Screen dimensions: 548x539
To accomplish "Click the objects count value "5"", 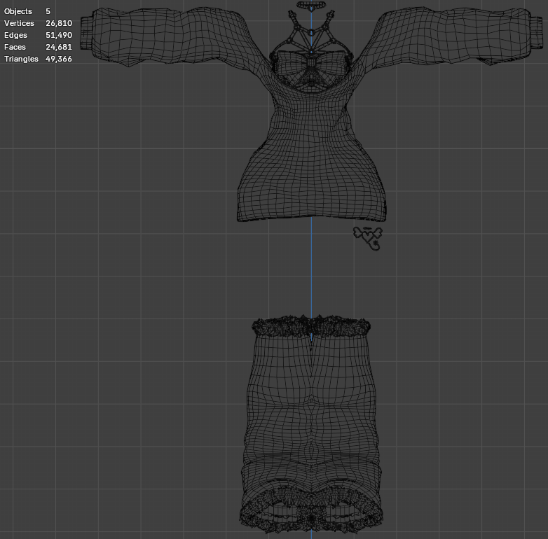I will pos(48,11).
